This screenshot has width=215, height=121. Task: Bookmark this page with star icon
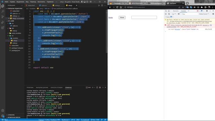point(183,7)
